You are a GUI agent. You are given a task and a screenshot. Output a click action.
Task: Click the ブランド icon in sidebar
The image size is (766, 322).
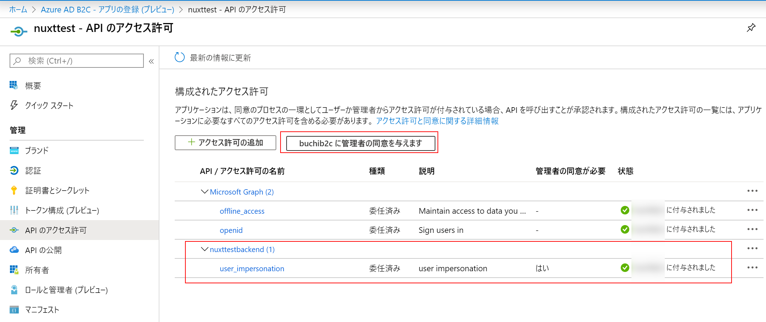[14, 150]
